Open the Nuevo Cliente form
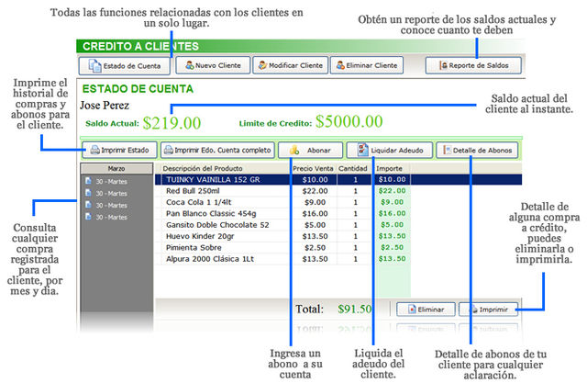Image resolution: width=587 pixels, height=383 pixels. coord(209,66)
